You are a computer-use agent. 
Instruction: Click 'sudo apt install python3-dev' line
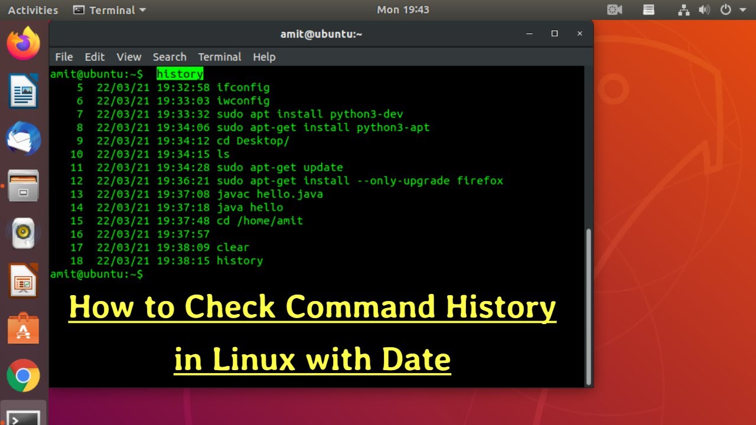tap(310, 114)
